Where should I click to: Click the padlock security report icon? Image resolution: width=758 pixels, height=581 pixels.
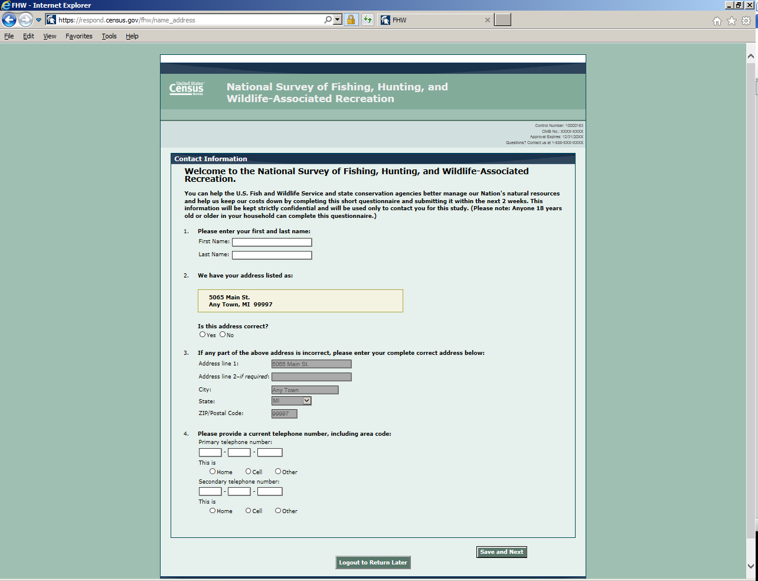click(x=351, y=20)
